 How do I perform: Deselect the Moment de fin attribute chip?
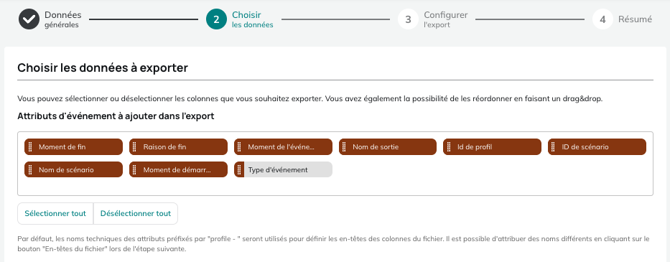tap(73, 146)
